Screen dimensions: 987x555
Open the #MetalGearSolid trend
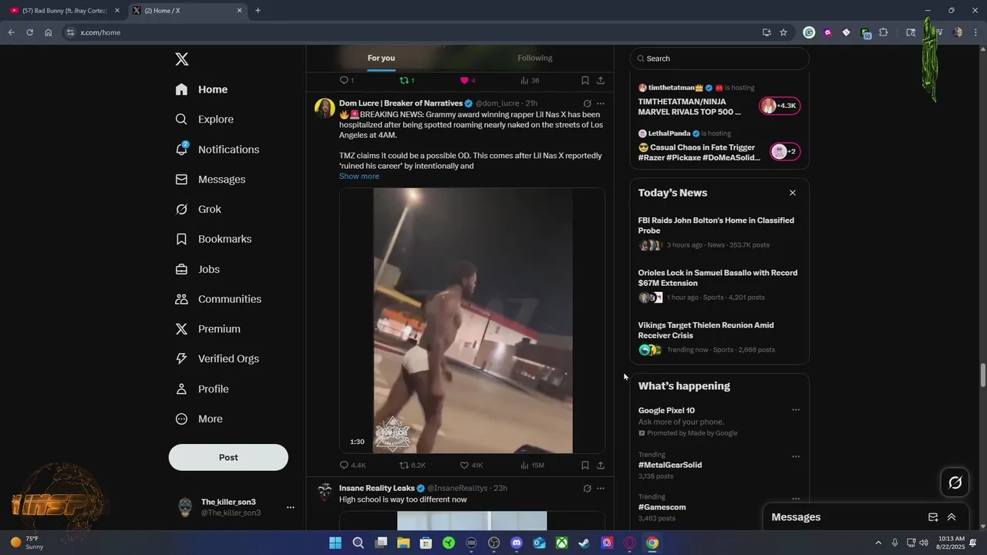[x=670, y=465]
